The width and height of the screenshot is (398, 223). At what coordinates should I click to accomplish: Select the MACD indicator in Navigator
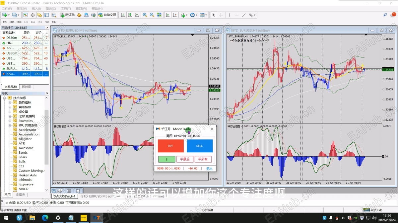[x=23, y=189]
